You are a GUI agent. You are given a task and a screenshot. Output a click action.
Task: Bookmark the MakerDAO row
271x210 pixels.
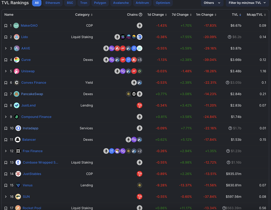pos(6,26)
